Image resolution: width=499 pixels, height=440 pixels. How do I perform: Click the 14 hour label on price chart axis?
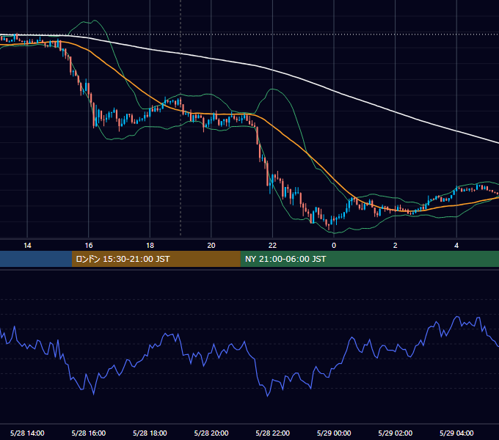coord(27,246)
